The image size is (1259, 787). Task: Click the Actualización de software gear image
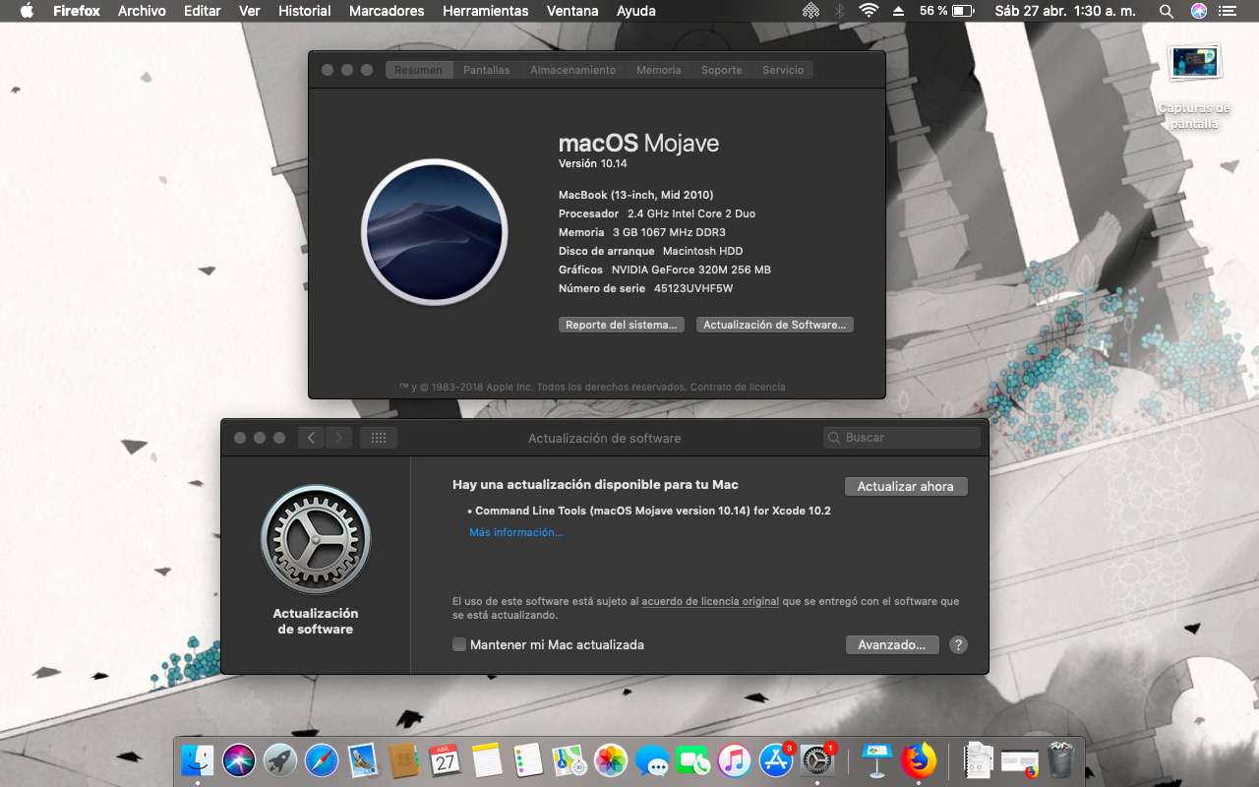(x=316, y=539)
